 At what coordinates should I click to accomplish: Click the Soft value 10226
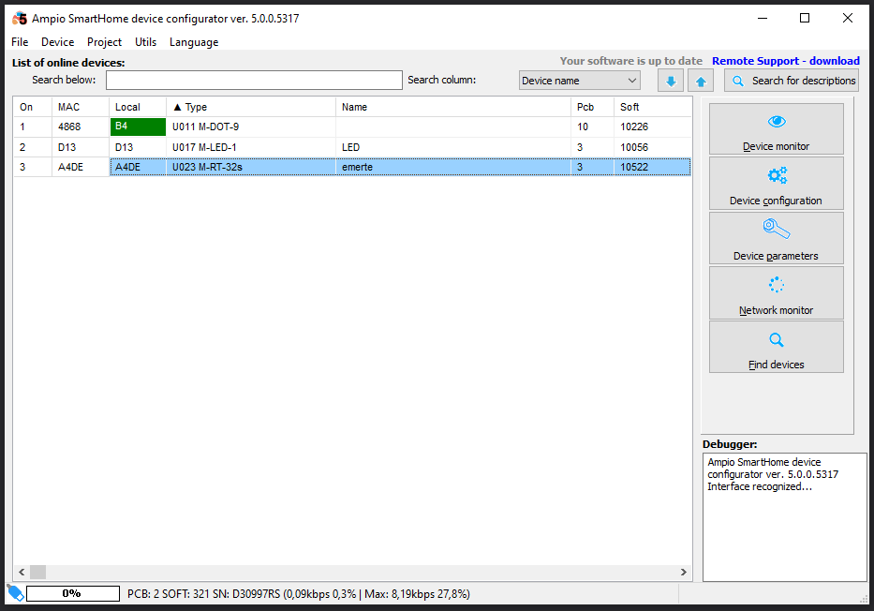653,127
